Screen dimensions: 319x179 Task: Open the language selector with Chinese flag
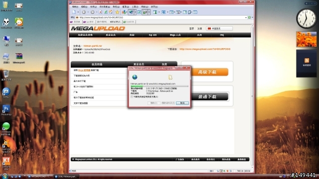(x=219, y=29)
